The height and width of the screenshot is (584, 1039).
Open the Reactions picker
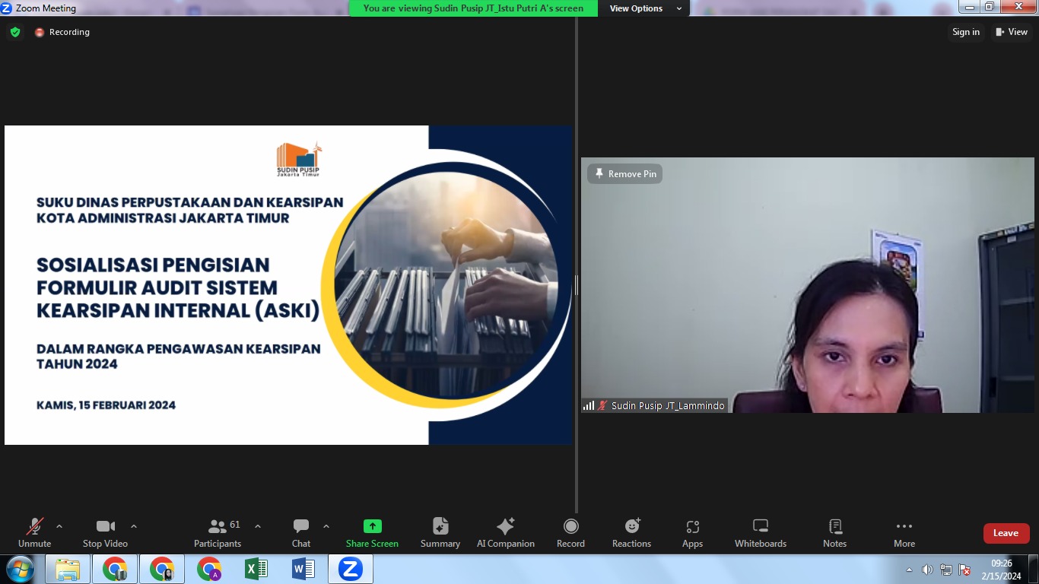pos(631,532)
